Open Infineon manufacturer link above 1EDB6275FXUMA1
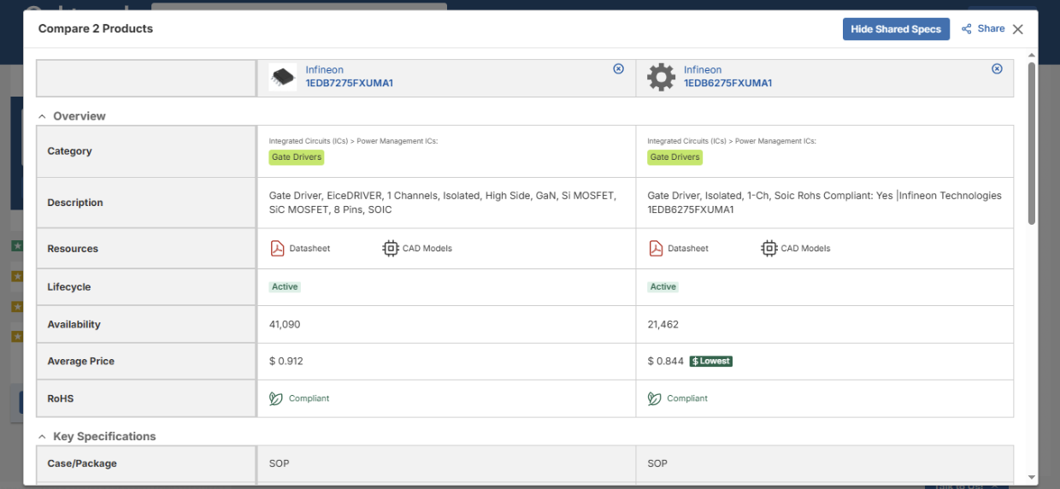 703,70
